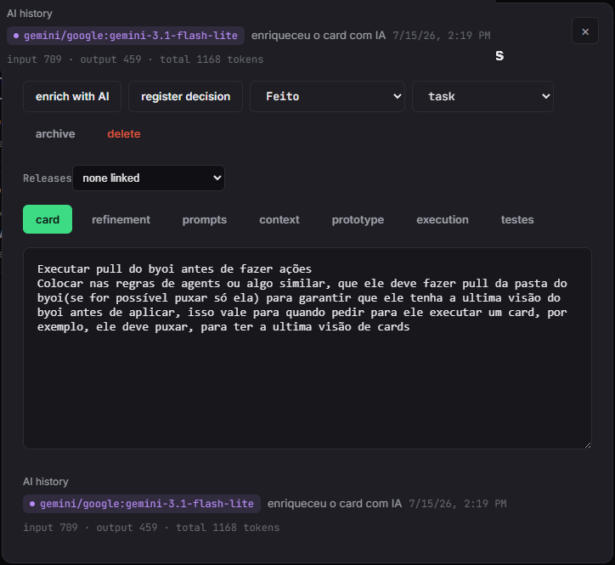Click the register decision button
Image resolution: width=615 pixels, height=565 pixels.
185,97
